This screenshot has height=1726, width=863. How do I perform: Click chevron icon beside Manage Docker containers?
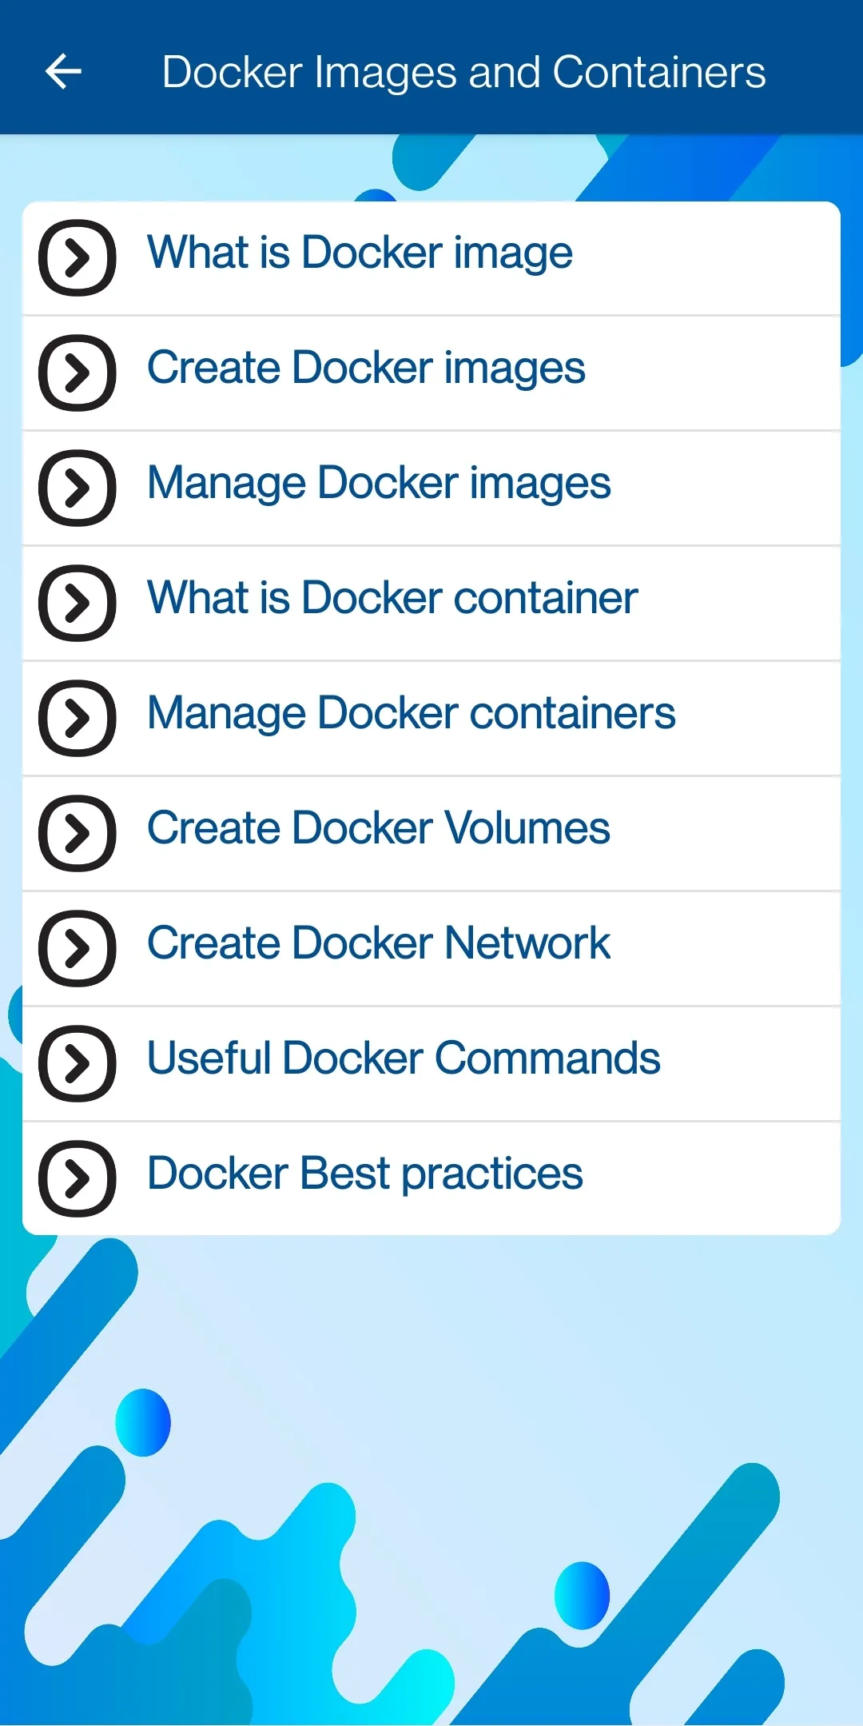(78, 718)
